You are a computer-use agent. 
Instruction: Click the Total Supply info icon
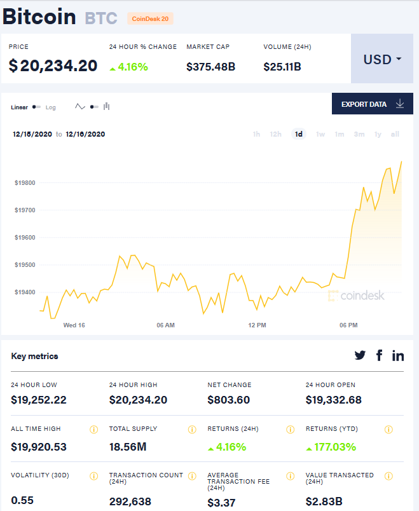192,430
